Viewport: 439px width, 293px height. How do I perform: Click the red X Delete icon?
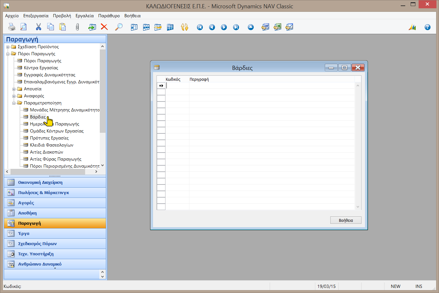pos(104,27)
